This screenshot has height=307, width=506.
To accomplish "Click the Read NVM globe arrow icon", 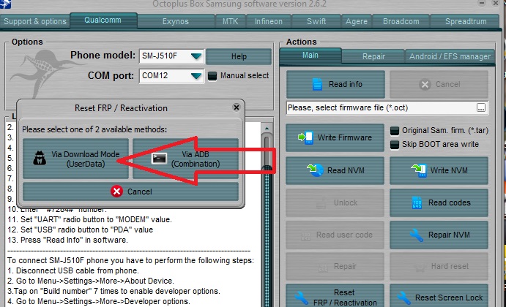I will (x=315, y=170).
